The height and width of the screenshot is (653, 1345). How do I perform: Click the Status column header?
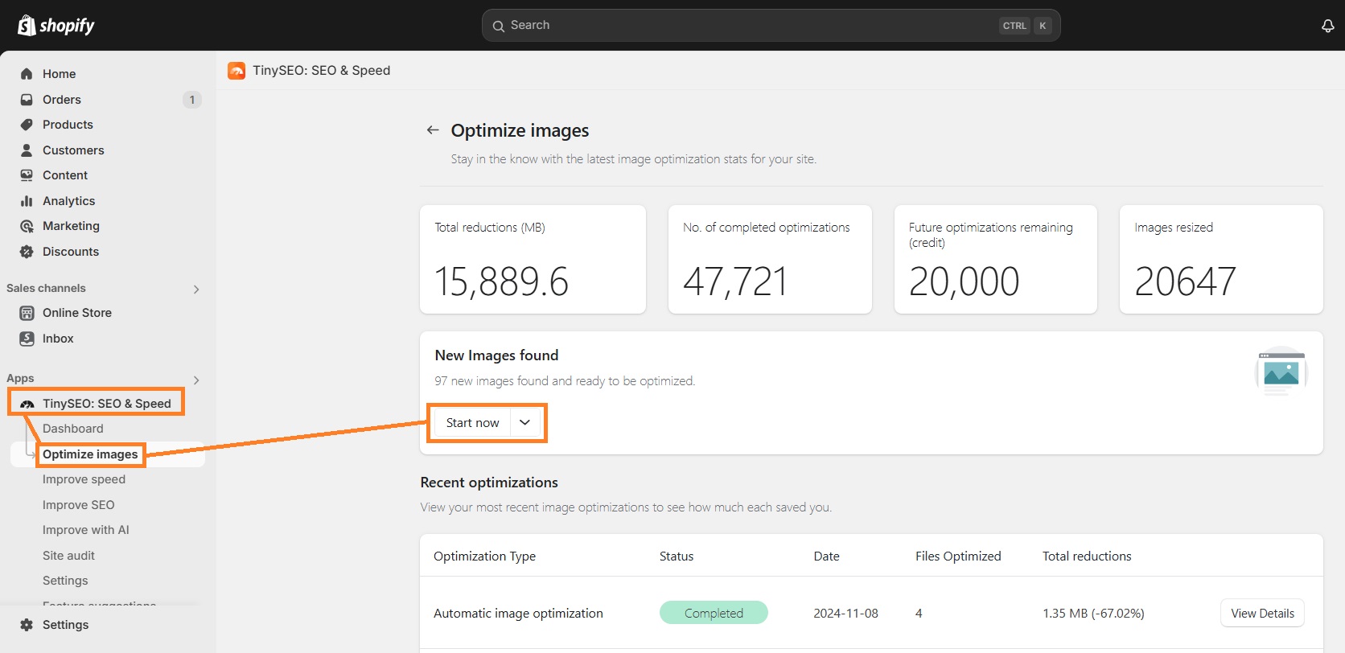coord(677,556)
